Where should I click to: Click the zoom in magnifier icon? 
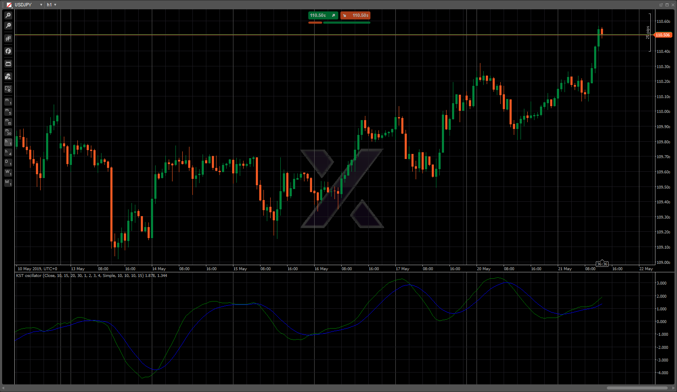tap(8, 15)
